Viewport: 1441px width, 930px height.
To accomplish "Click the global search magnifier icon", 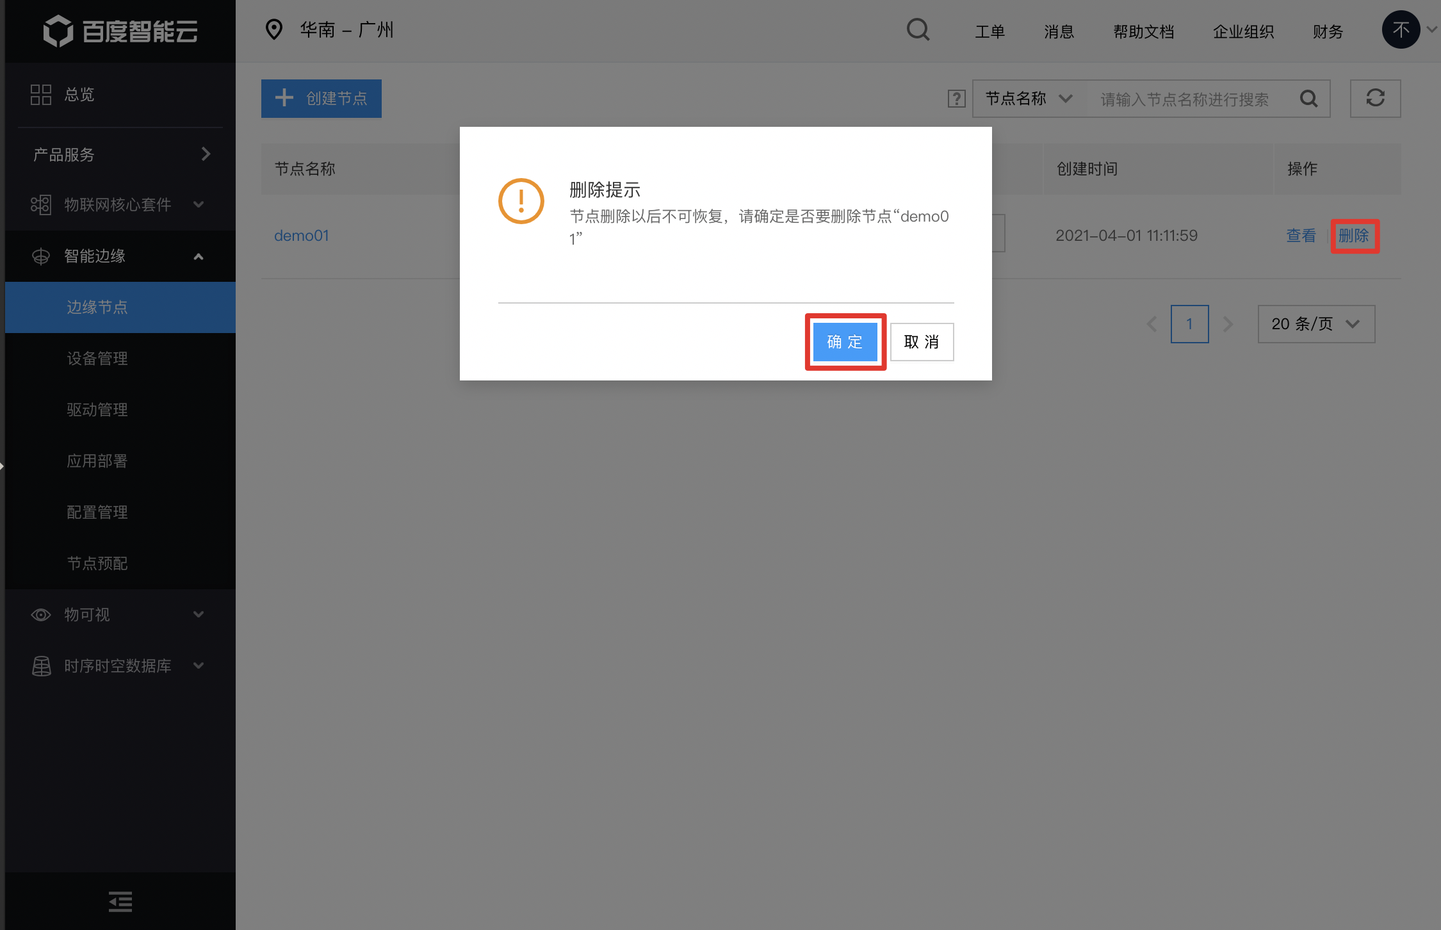I will pos(918,30).
